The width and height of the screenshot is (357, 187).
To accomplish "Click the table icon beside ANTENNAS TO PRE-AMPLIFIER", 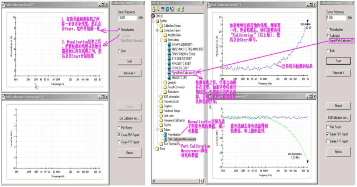I will [x=169, y=49].
